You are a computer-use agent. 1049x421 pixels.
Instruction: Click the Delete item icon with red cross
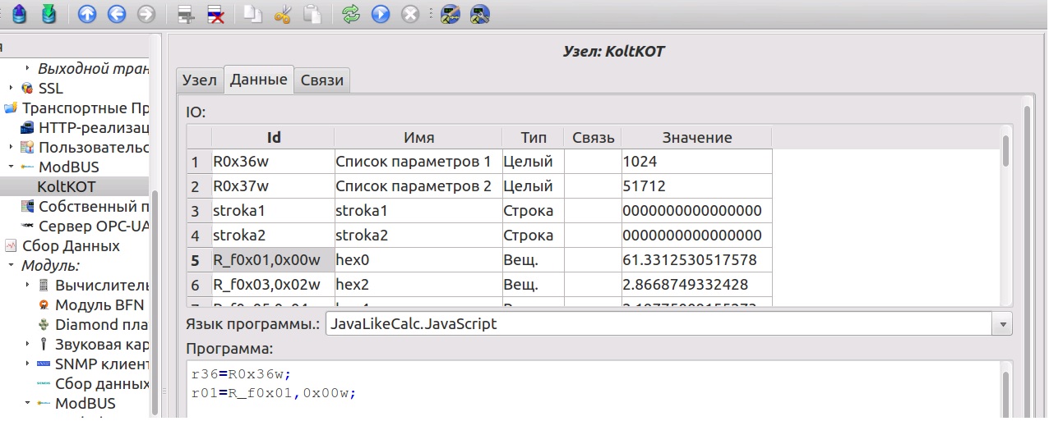(215, 14)
